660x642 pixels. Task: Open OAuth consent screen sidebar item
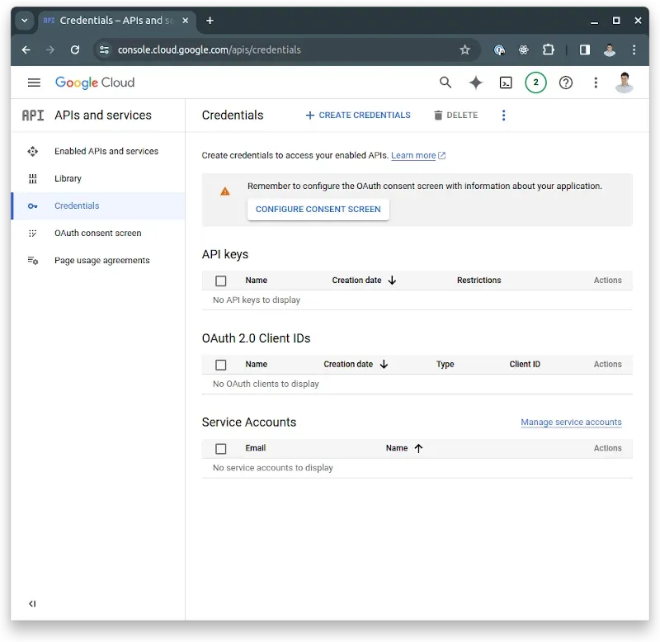tap(97, 234)
